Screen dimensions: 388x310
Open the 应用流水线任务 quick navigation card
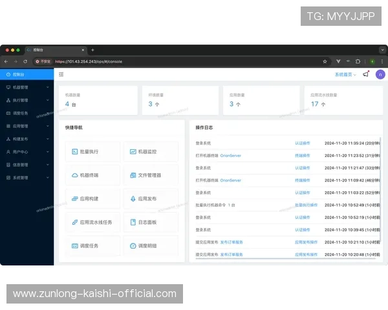click(92, 222)
